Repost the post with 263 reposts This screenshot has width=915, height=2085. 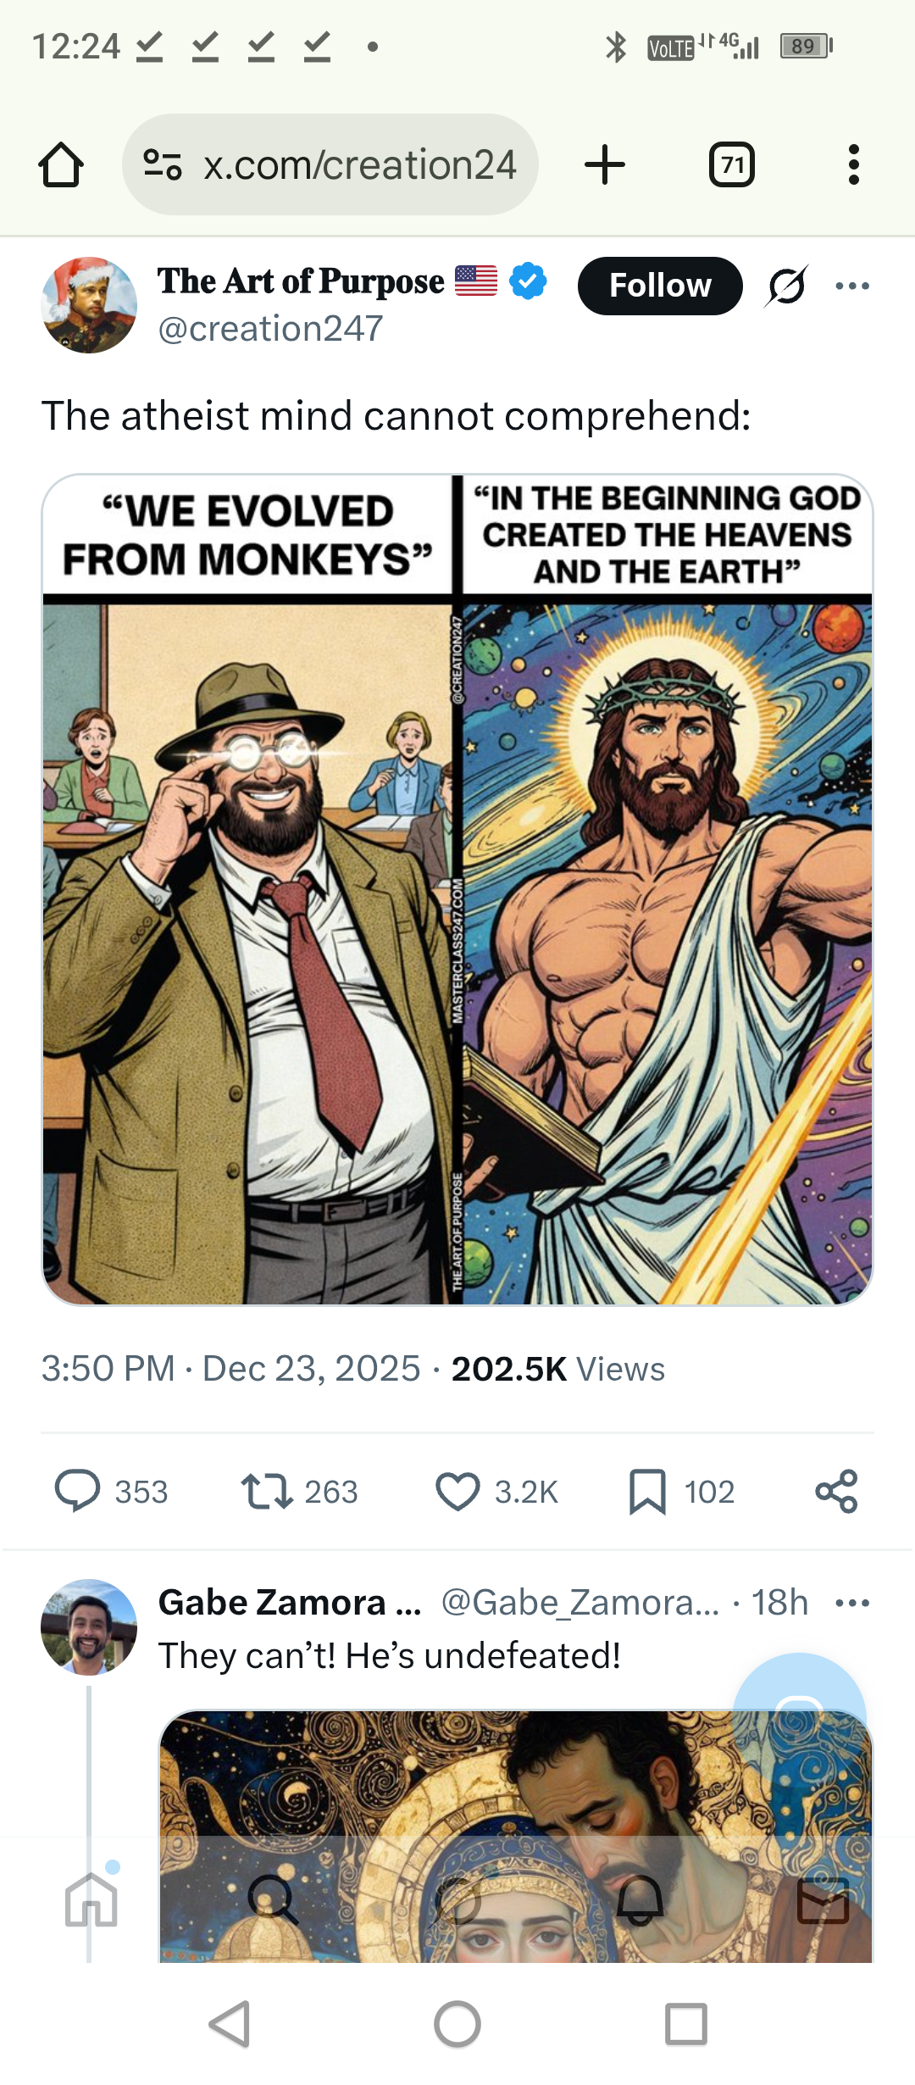coord(267,1492)
